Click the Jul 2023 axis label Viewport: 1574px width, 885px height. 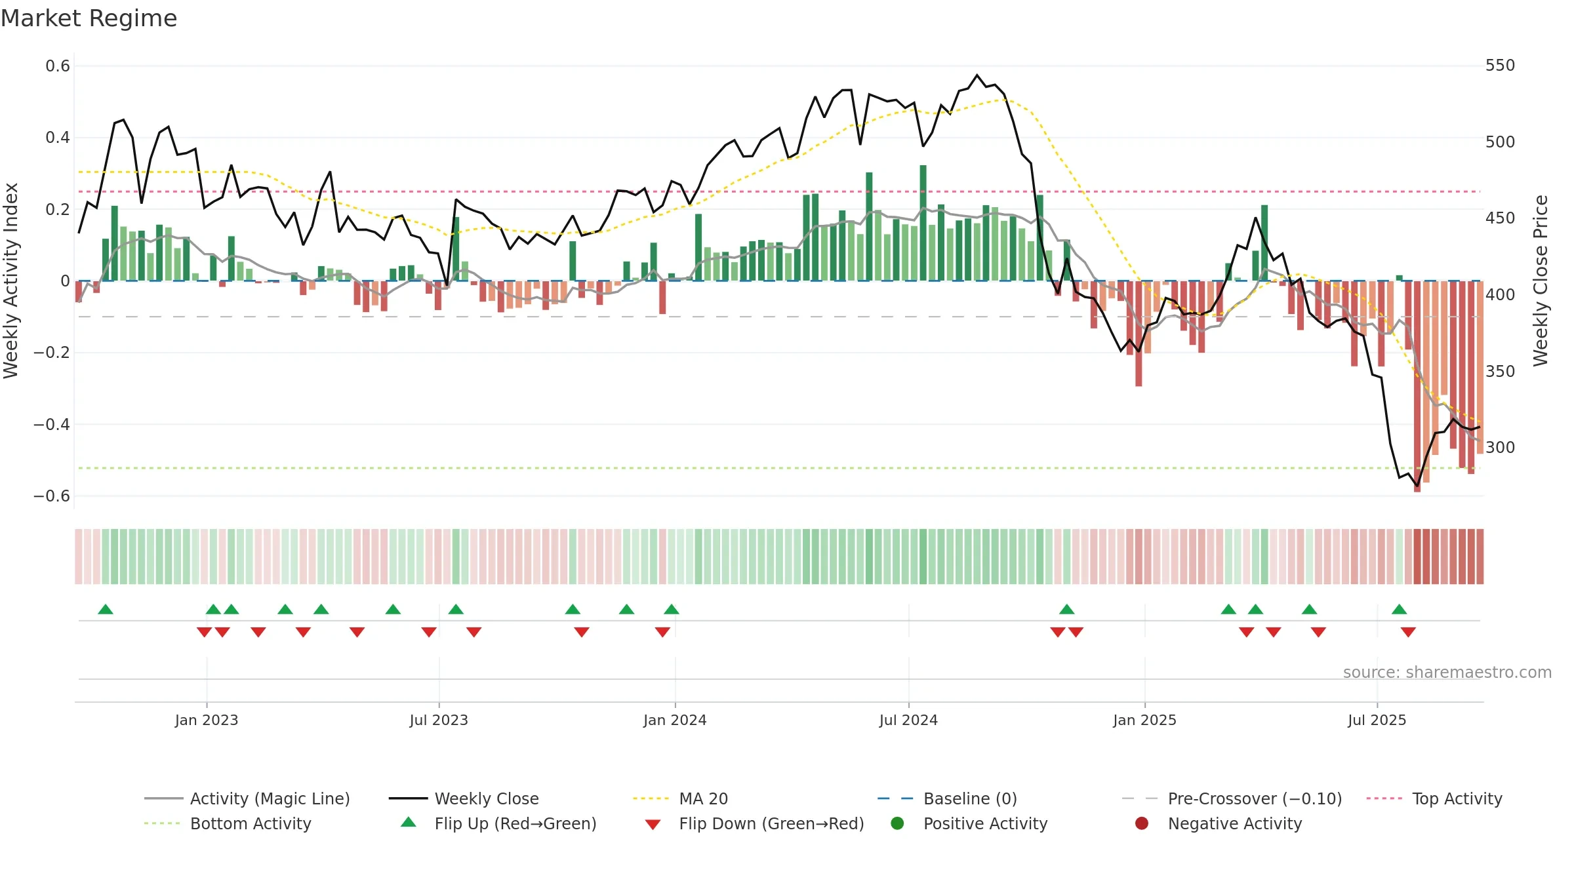click(x=439, y=720)
